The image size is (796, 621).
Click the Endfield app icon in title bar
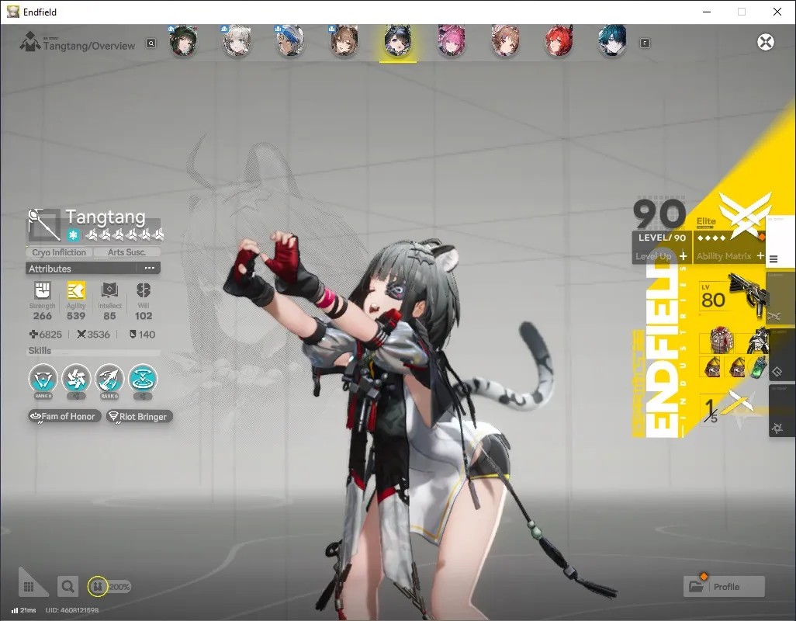tap(13, 12)
